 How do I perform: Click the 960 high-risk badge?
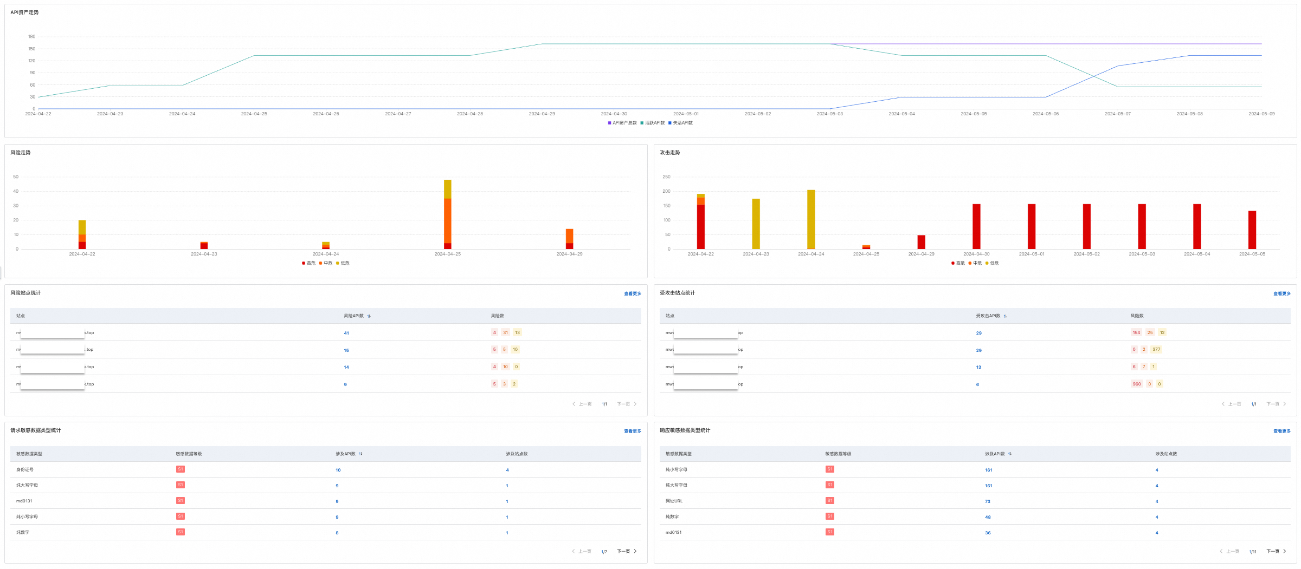pyautogui.click(x=1137, y=384)
